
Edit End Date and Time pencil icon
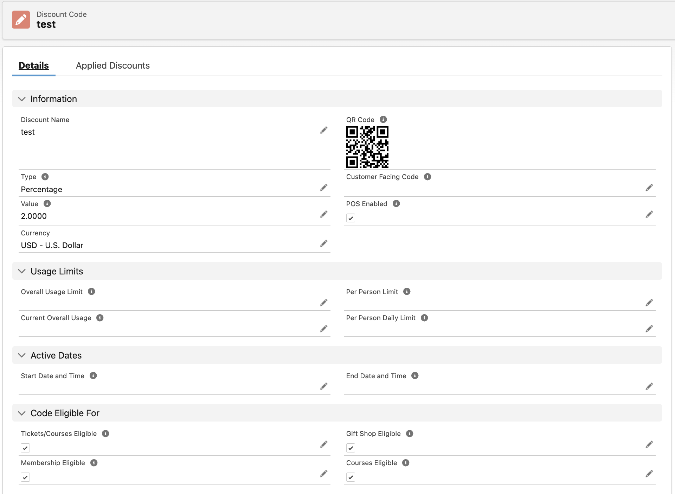649,386
